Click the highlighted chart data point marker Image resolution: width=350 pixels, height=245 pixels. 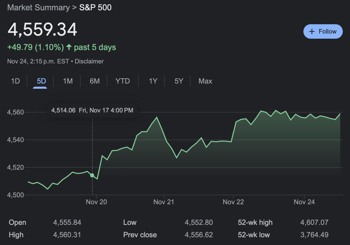point(92,175)
